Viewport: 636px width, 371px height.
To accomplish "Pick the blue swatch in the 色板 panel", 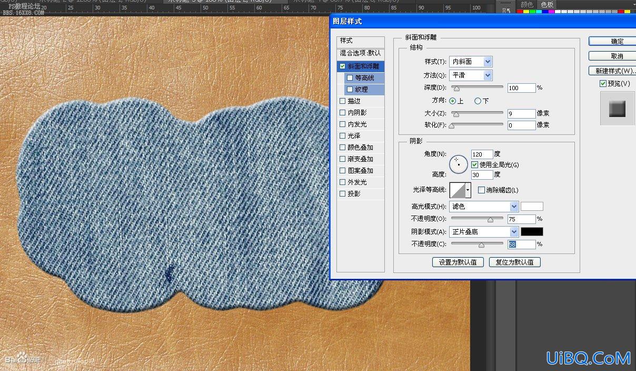I will tap(545, 11).
